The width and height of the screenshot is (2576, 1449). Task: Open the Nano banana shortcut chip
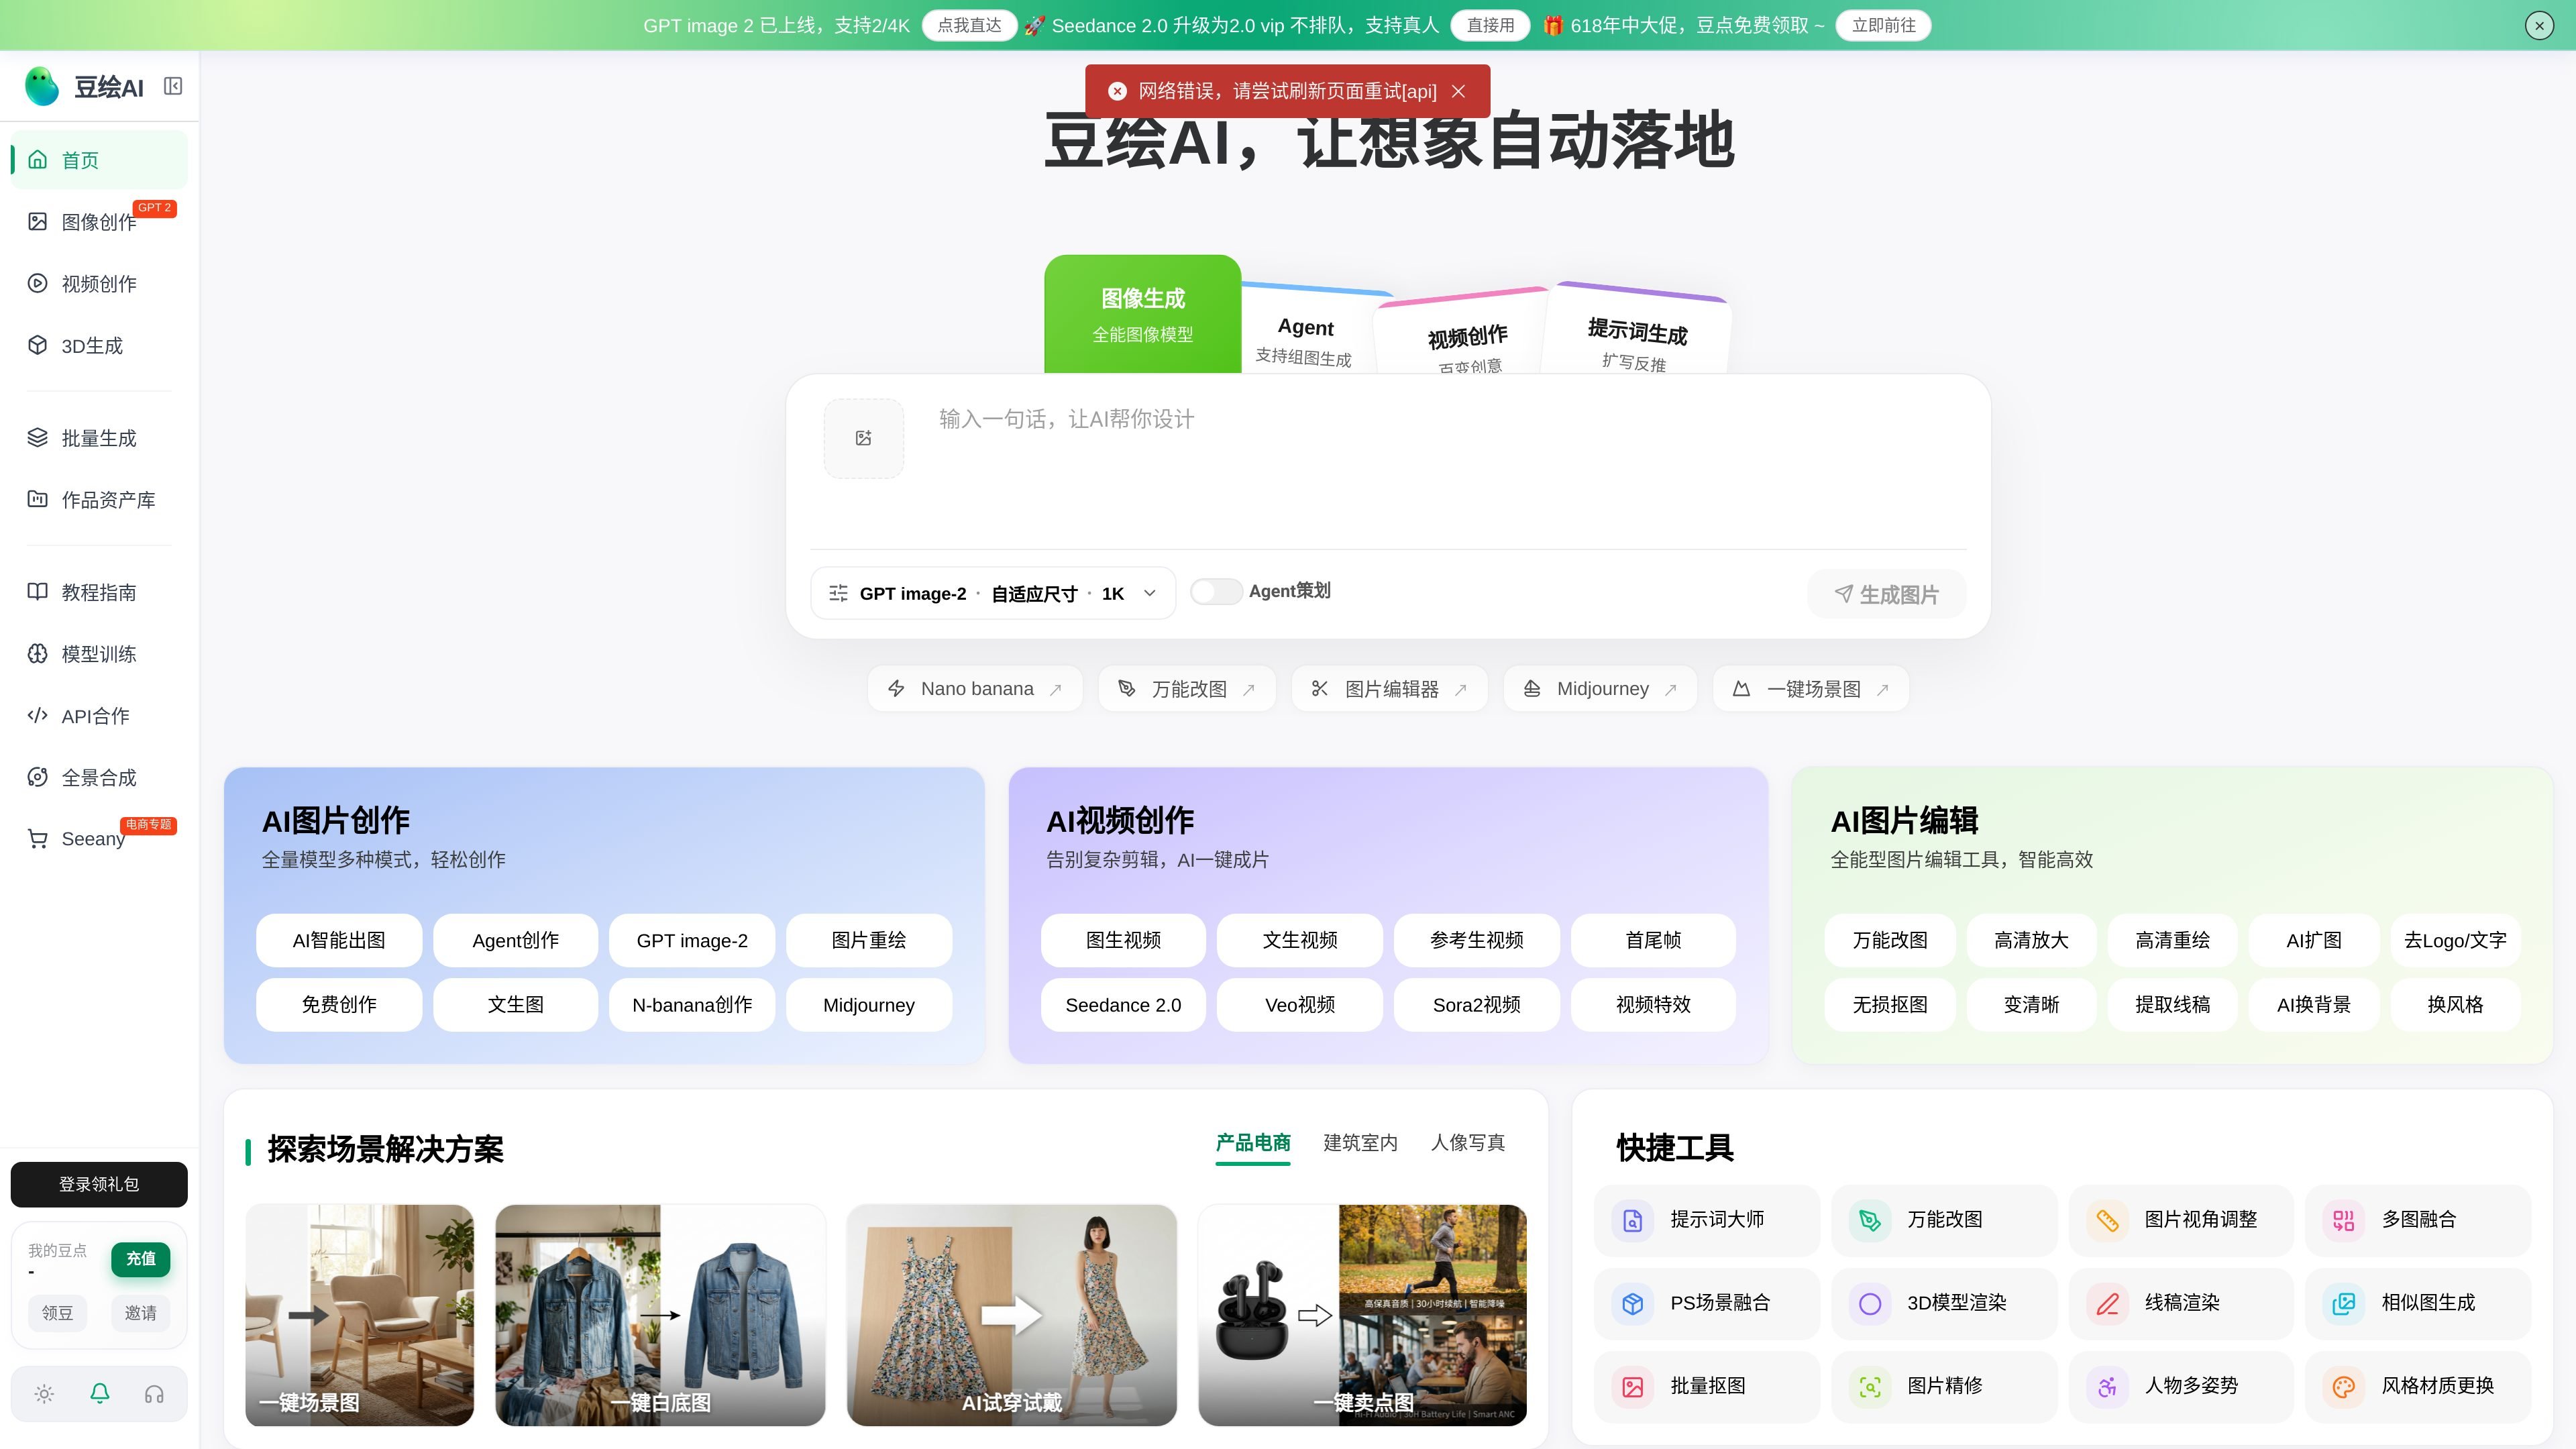pos(975,689)
